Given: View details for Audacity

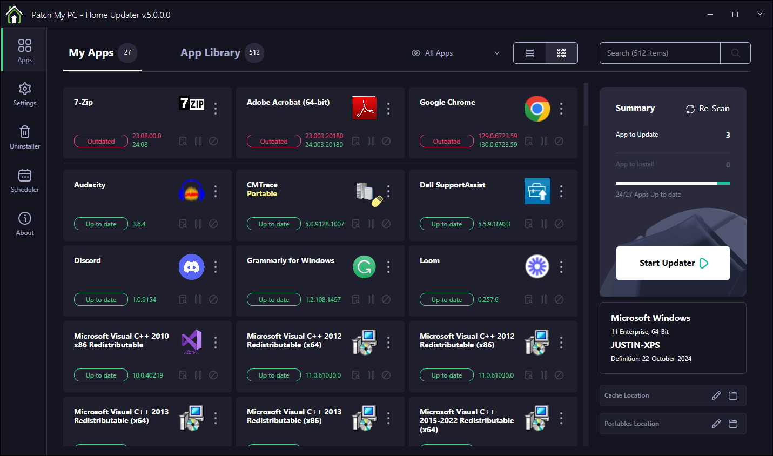Looking at the screenshot, I should click(183, 224).
